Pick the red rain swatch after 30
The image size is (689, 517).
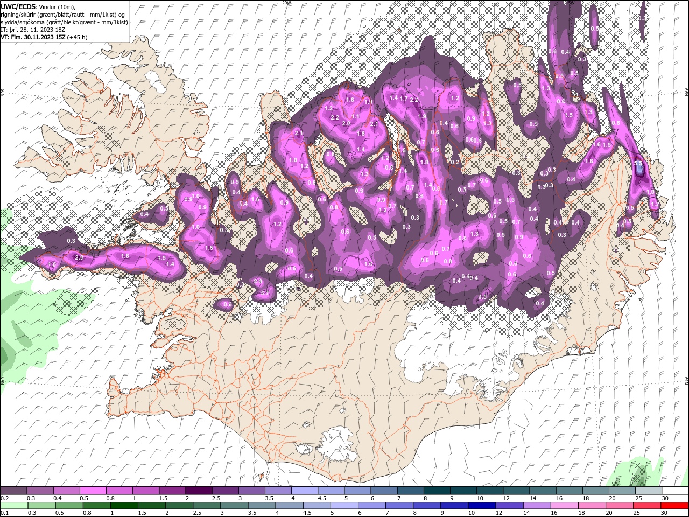[x=674, y=506]
